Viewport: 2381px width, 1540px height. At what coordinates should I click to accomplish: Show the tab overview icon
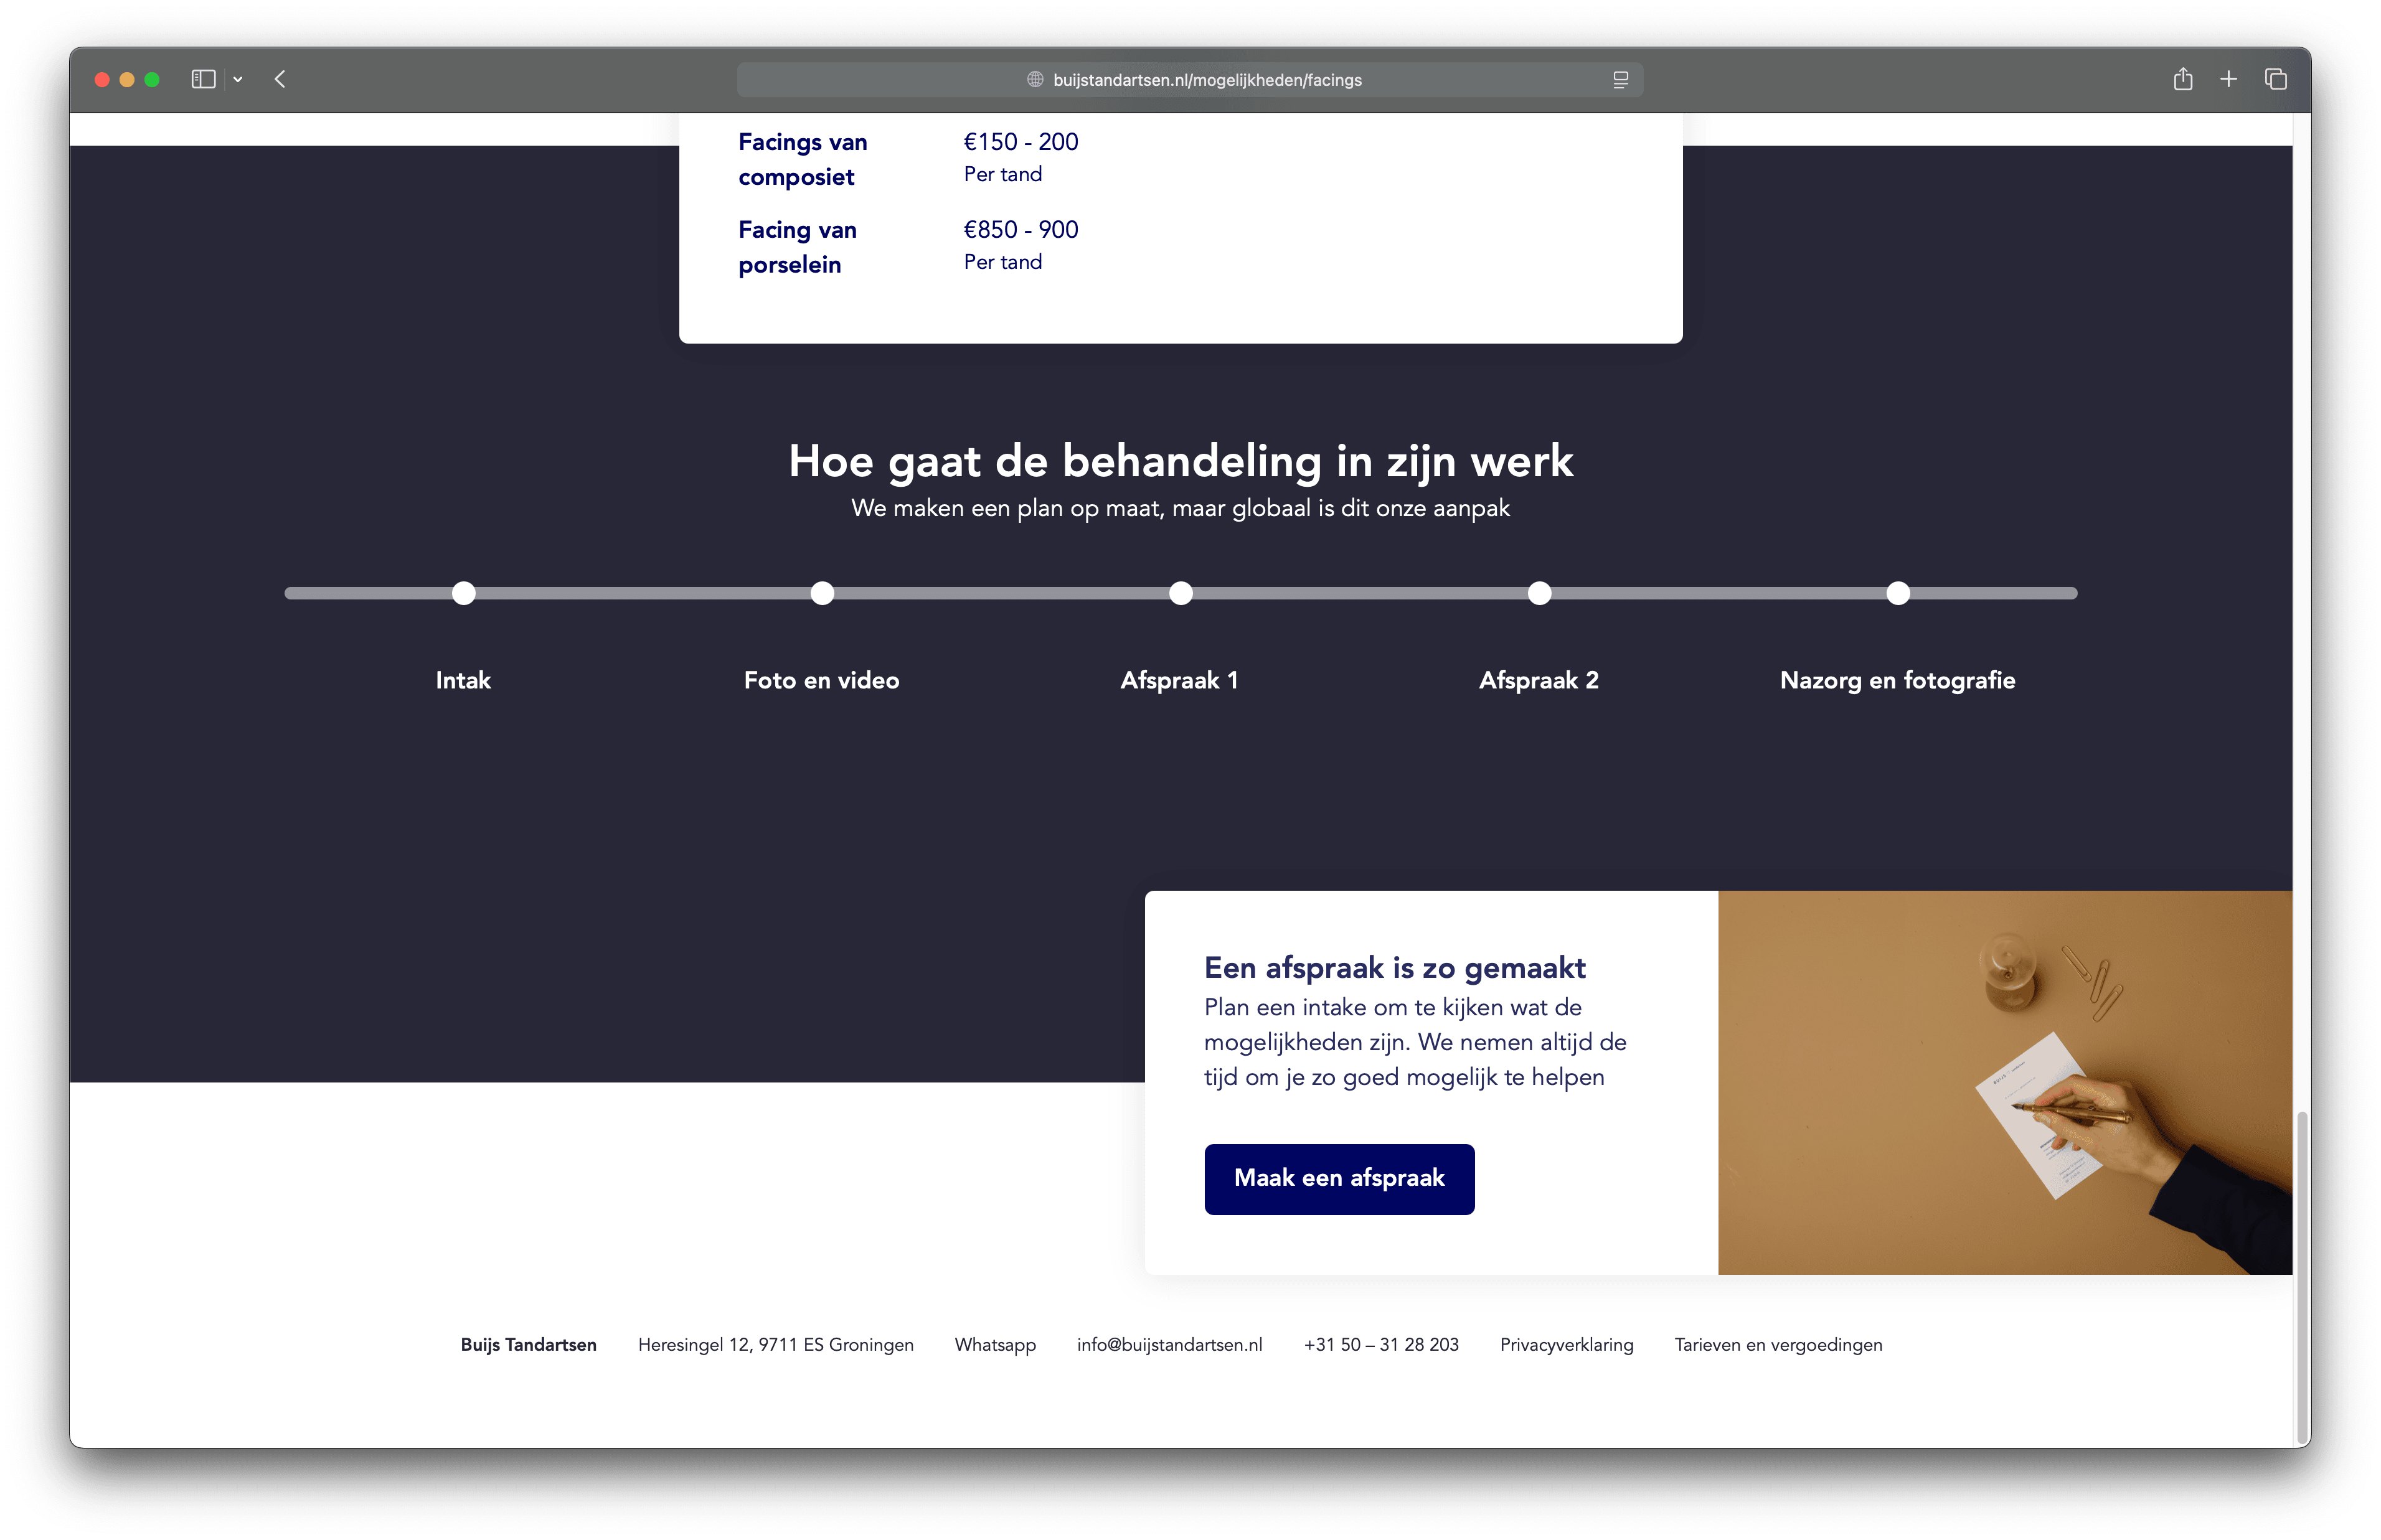coord(2275,79)
